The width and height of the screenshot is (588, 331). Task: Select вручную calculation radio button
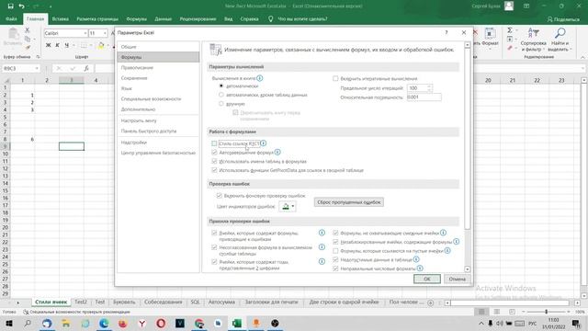point(221,104)
